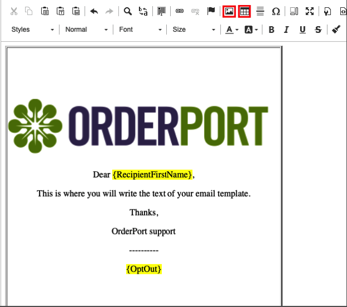This screenshot has width=347, height=307.
Task: Open the Styles dropdown
Action: (x=32, y=30)
